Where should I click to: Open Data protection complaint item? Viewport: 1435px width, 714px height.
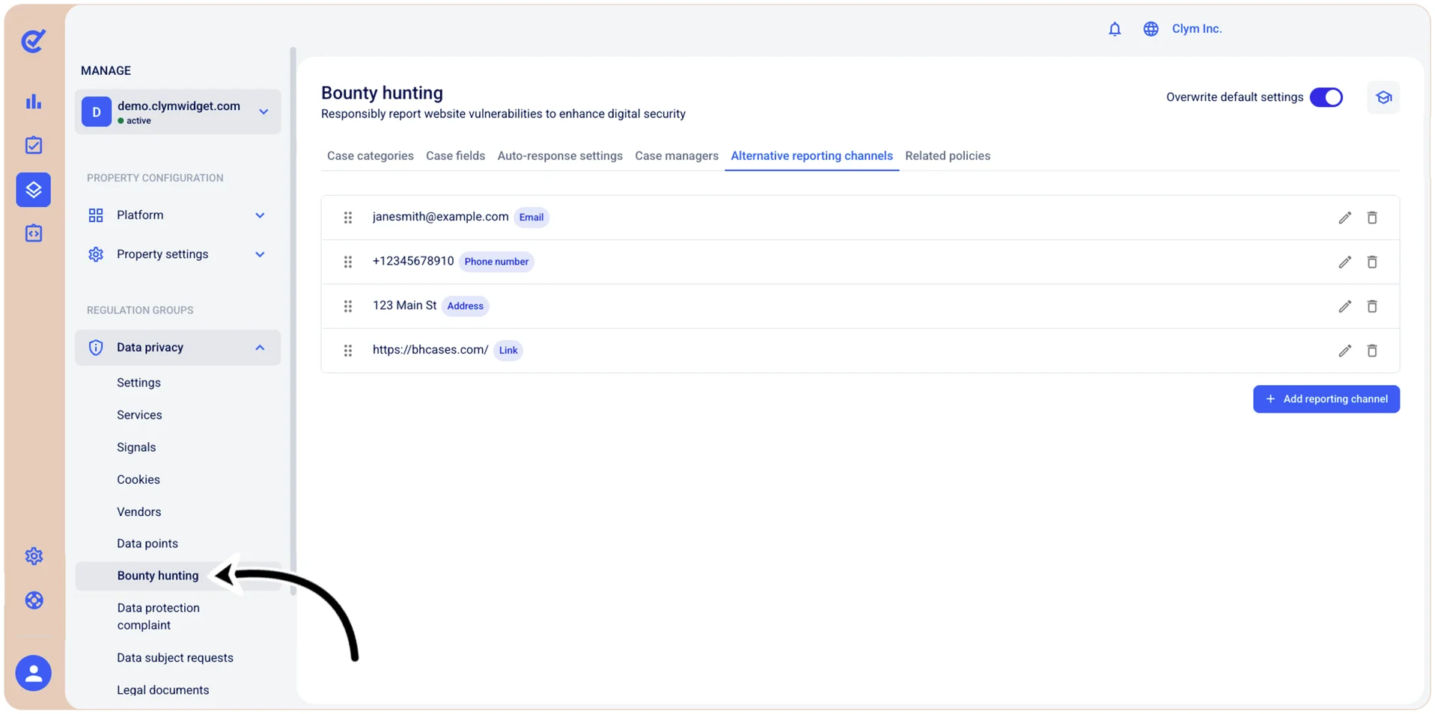point(159,617)
